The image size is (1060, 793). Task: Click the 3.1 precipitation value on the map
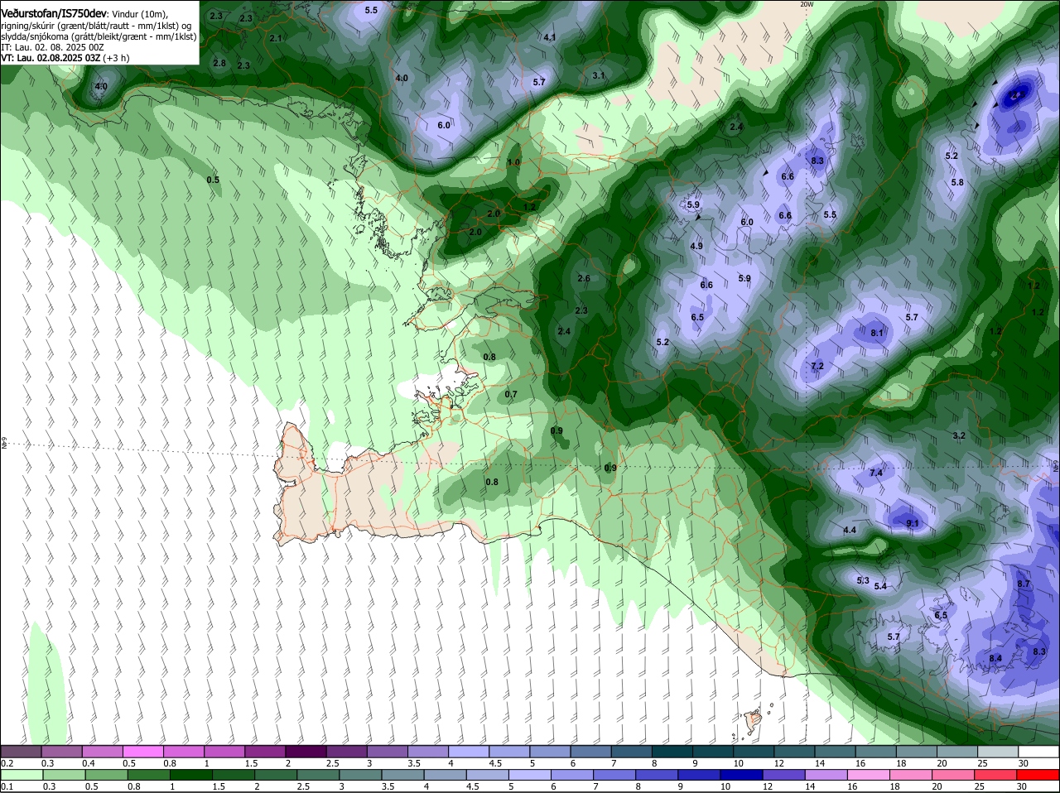tap(600, 75)
